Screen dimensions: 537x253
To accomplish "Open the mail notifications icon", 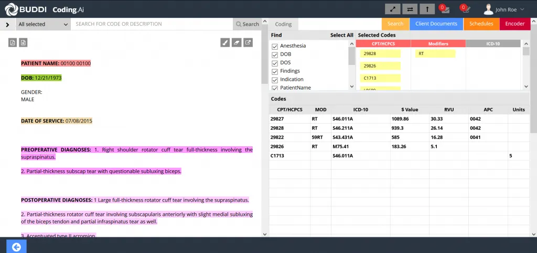I will (x=445, y=9).
